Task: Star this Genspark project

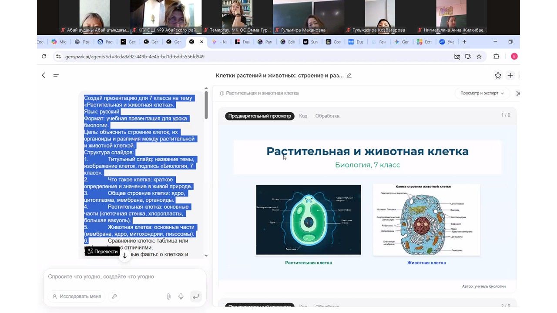Action: [x=498, y=75]
